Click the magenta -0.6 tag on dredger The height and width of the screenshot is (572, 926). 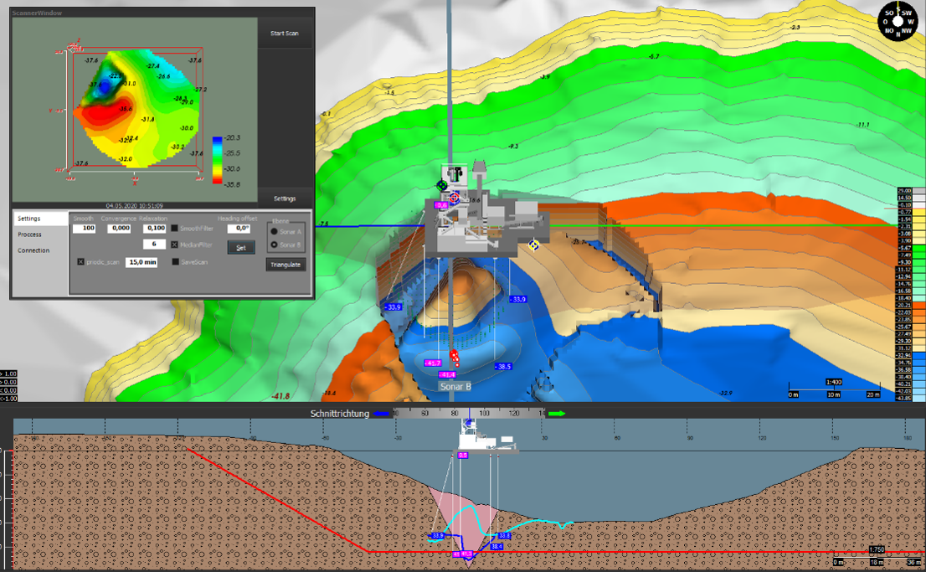[441, 205]
